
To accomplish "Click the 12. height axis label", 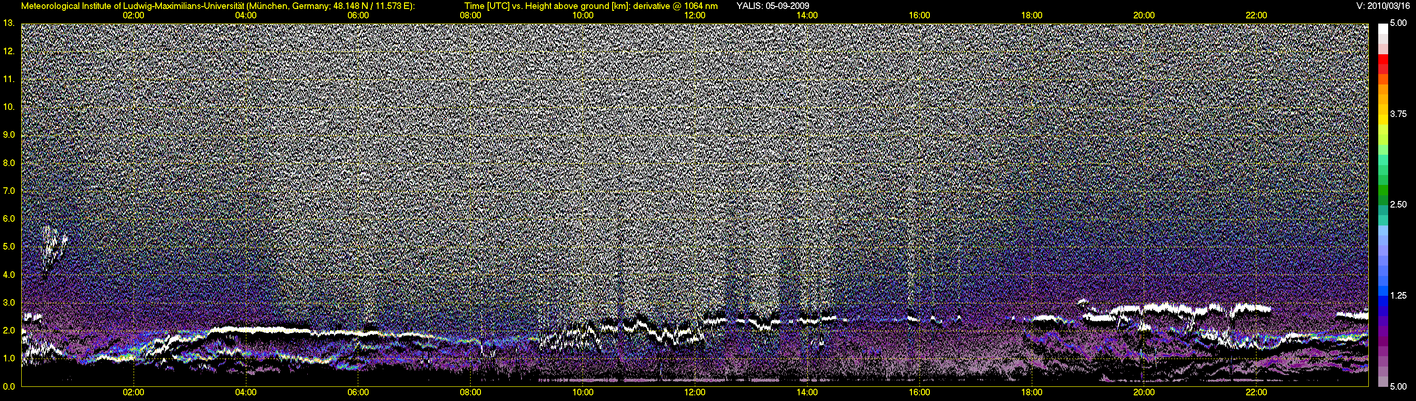I will tap(8, 51).
